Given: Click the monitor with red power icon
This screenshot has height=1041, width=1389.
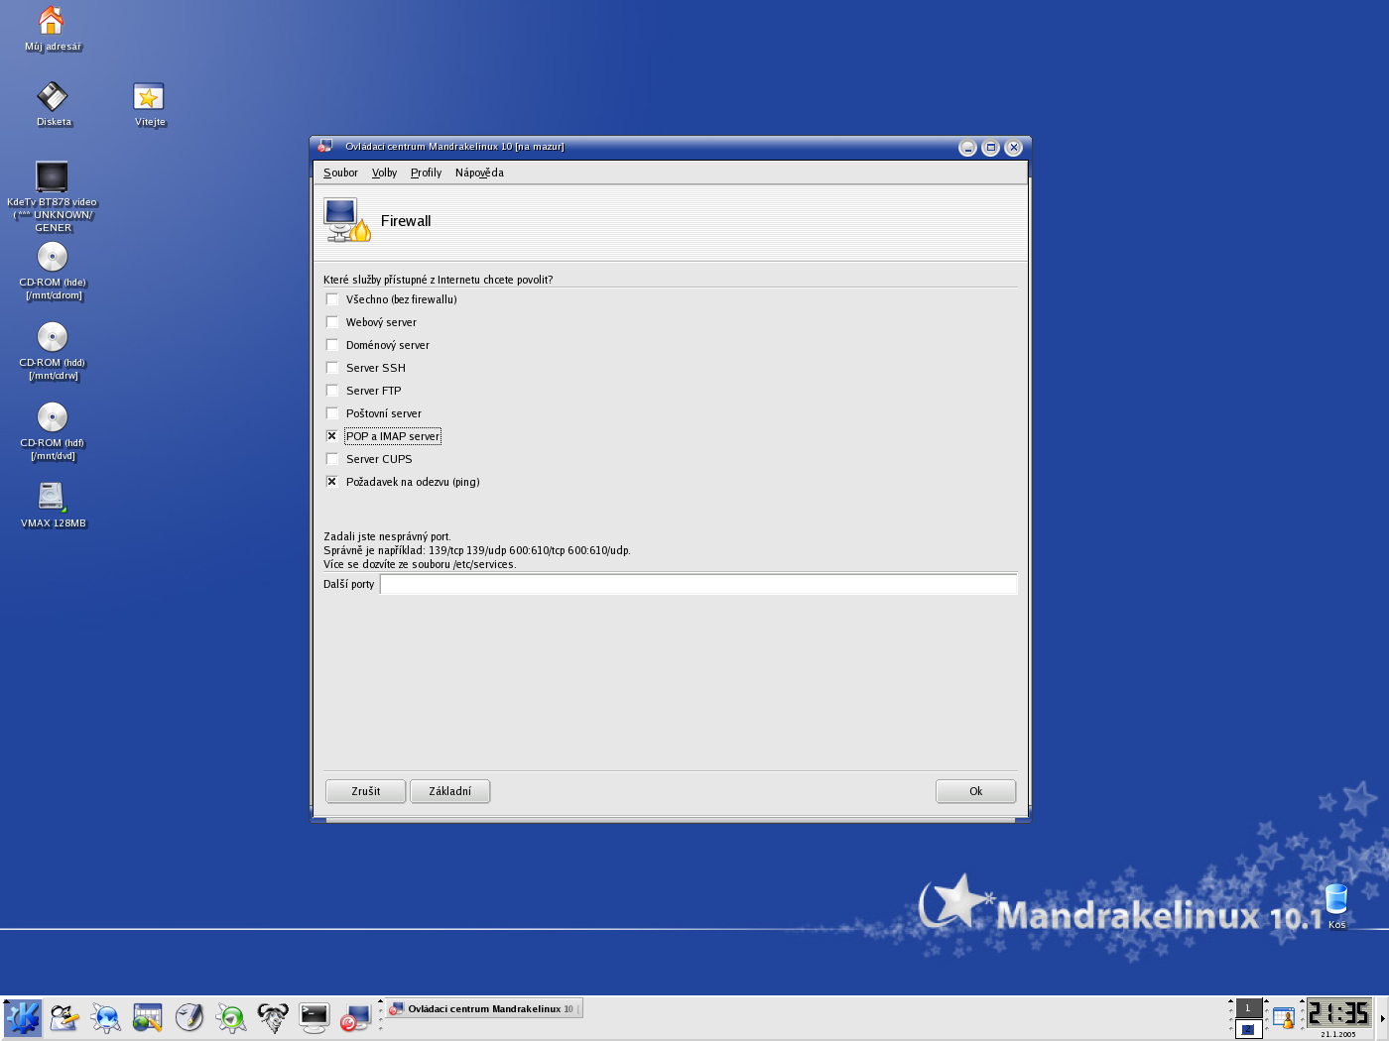Looking at the screenshot, I should click(x=355, y=1017).
